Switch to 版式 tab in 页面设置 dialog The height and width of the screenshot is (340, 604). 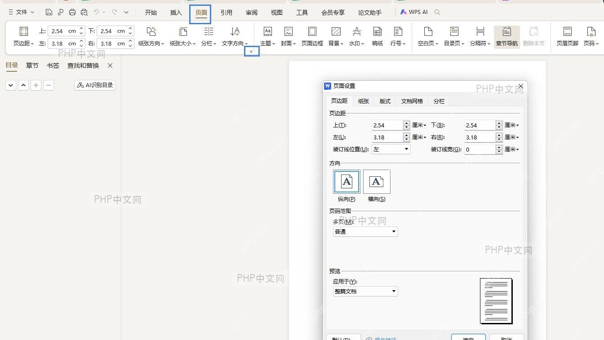point(385,101)
